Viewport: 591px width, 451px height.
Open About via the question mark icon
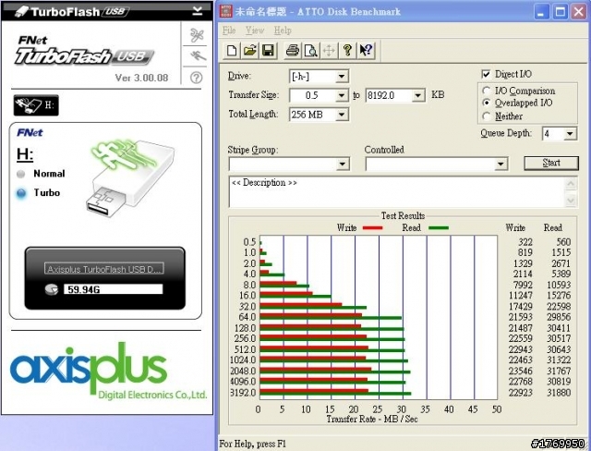[347, 51]
